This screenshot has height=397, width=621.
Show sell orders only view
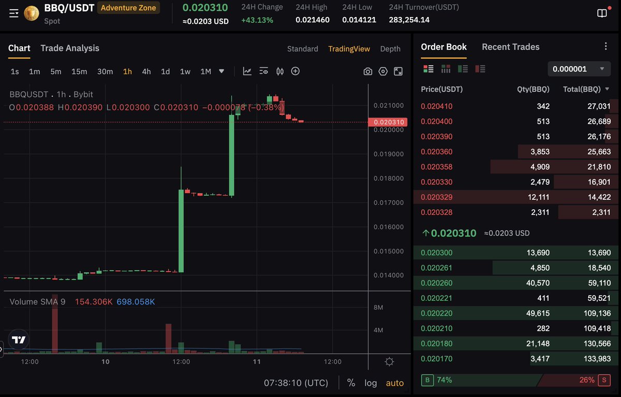pos(480,68)
